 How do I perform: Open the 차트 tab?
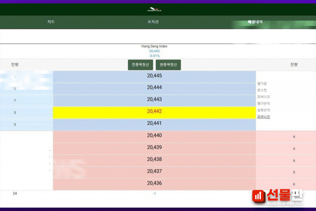51,22
